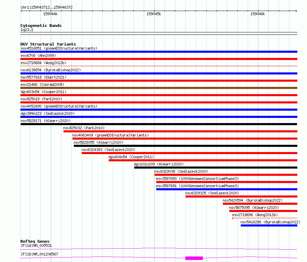Click nsv6138654 (ByrskaBishop2022) label
This screenshot has width=307, height=262.
click(x=51, y=70)
